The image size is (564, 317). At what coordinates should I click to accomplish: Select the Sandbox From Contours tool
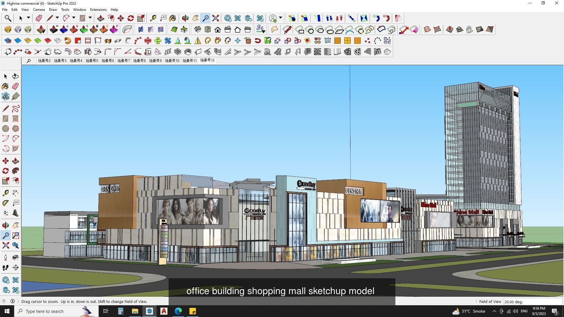coord(427,29)
